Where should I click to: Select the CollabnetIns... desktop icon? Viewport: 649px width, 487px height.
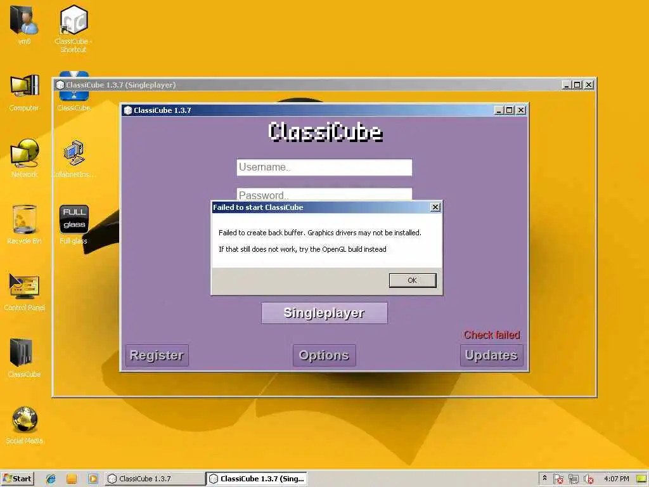click(x=74, y=159)
